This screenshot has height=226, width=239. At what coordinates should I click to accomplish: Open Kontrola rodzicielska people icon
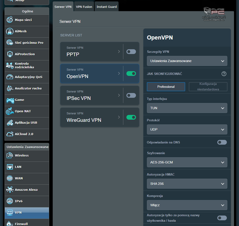tap(10, 65)
